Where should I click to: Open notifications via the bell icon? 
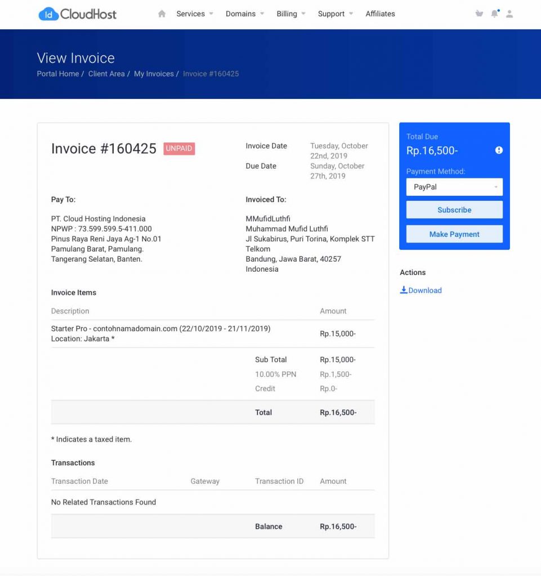[x=494, y=13]
